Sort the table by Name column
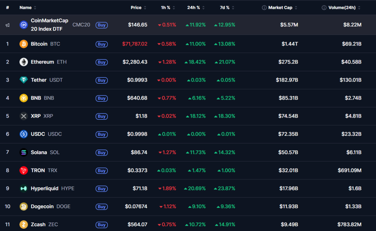This screenshot has width=376, height=231. (28, 8)
